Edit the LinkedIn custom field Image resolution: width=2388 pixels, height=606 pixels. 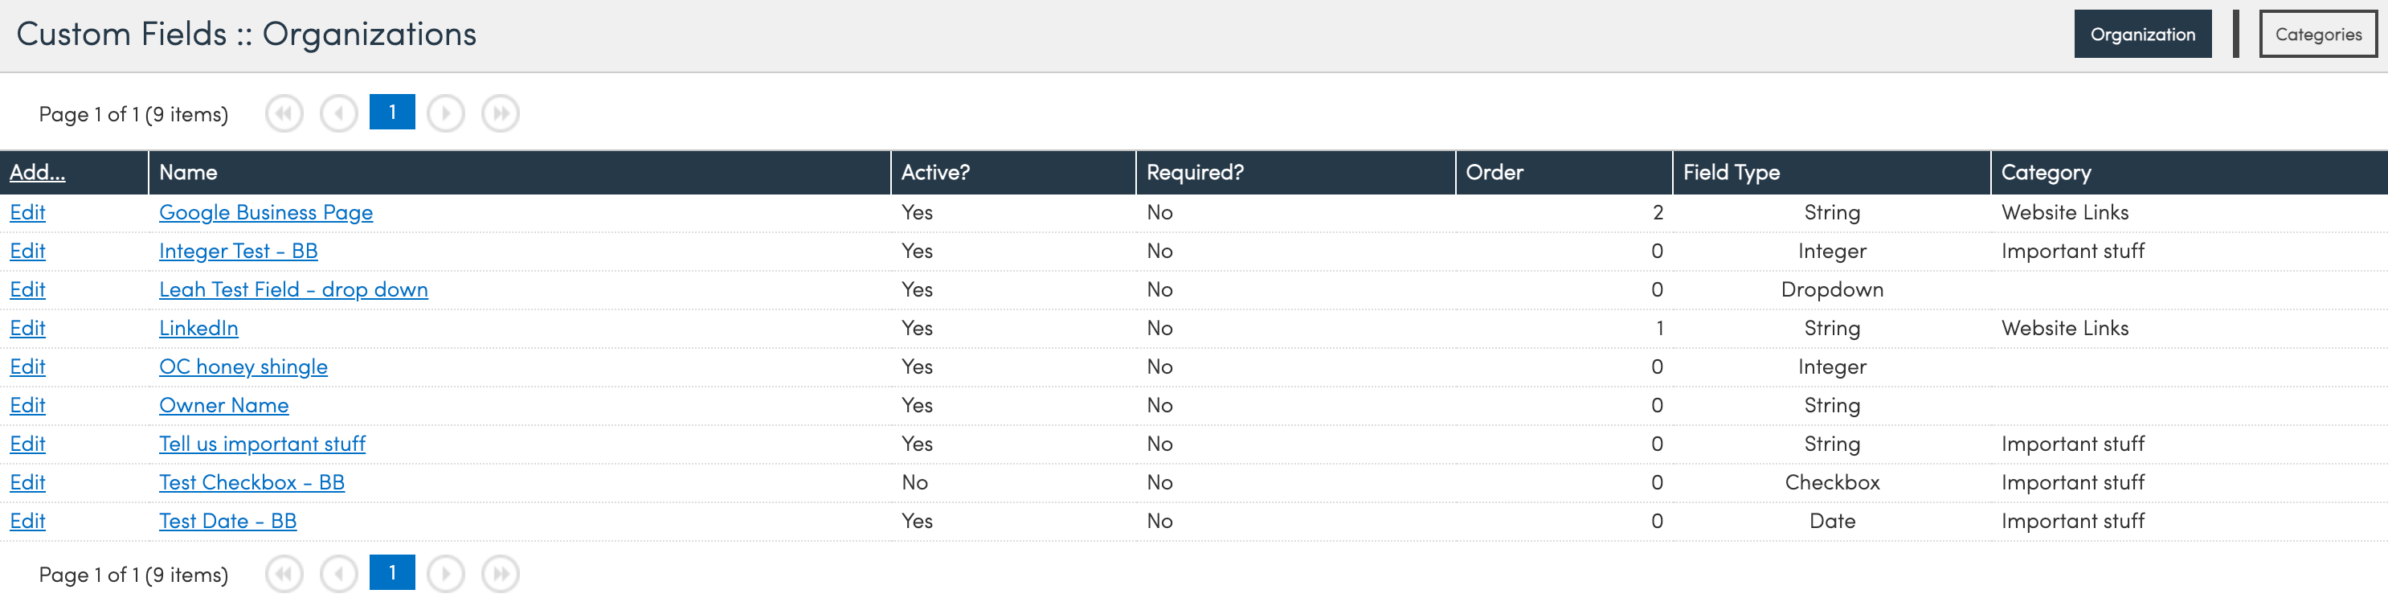[x=28, y=328]
